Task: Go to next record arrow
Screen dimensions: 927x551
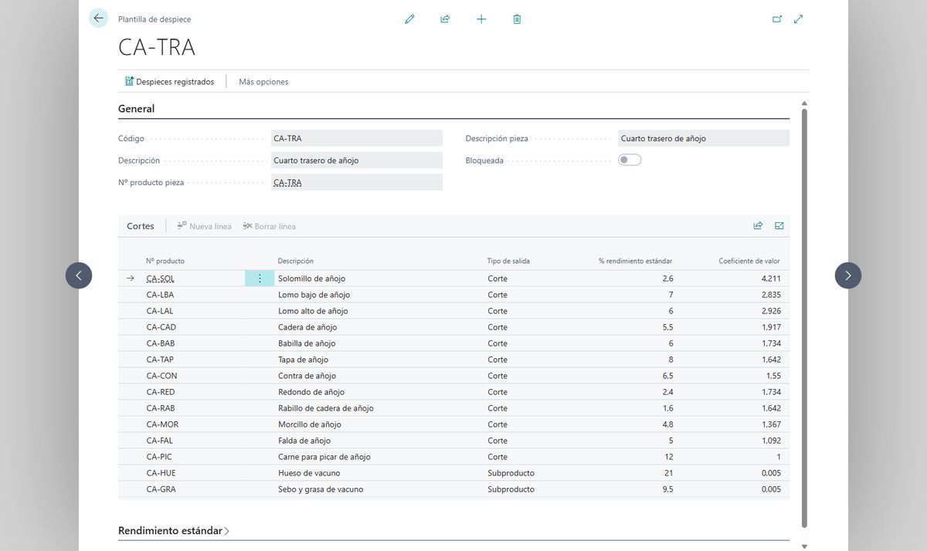Action: 848,275
